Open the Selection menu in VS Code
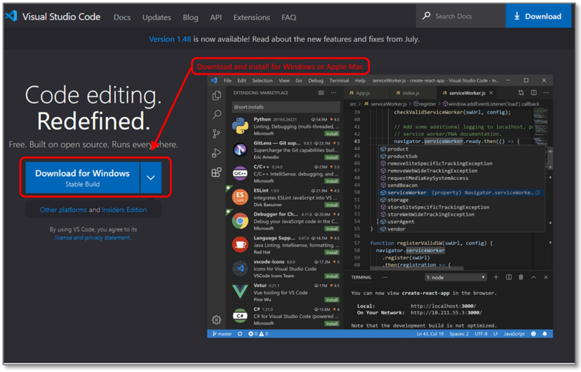This screenshot has width=581, height=372. tap(262, 80)
